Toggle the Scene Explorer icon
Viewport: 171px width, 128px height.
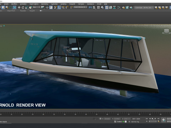click(x=98, y=7)
